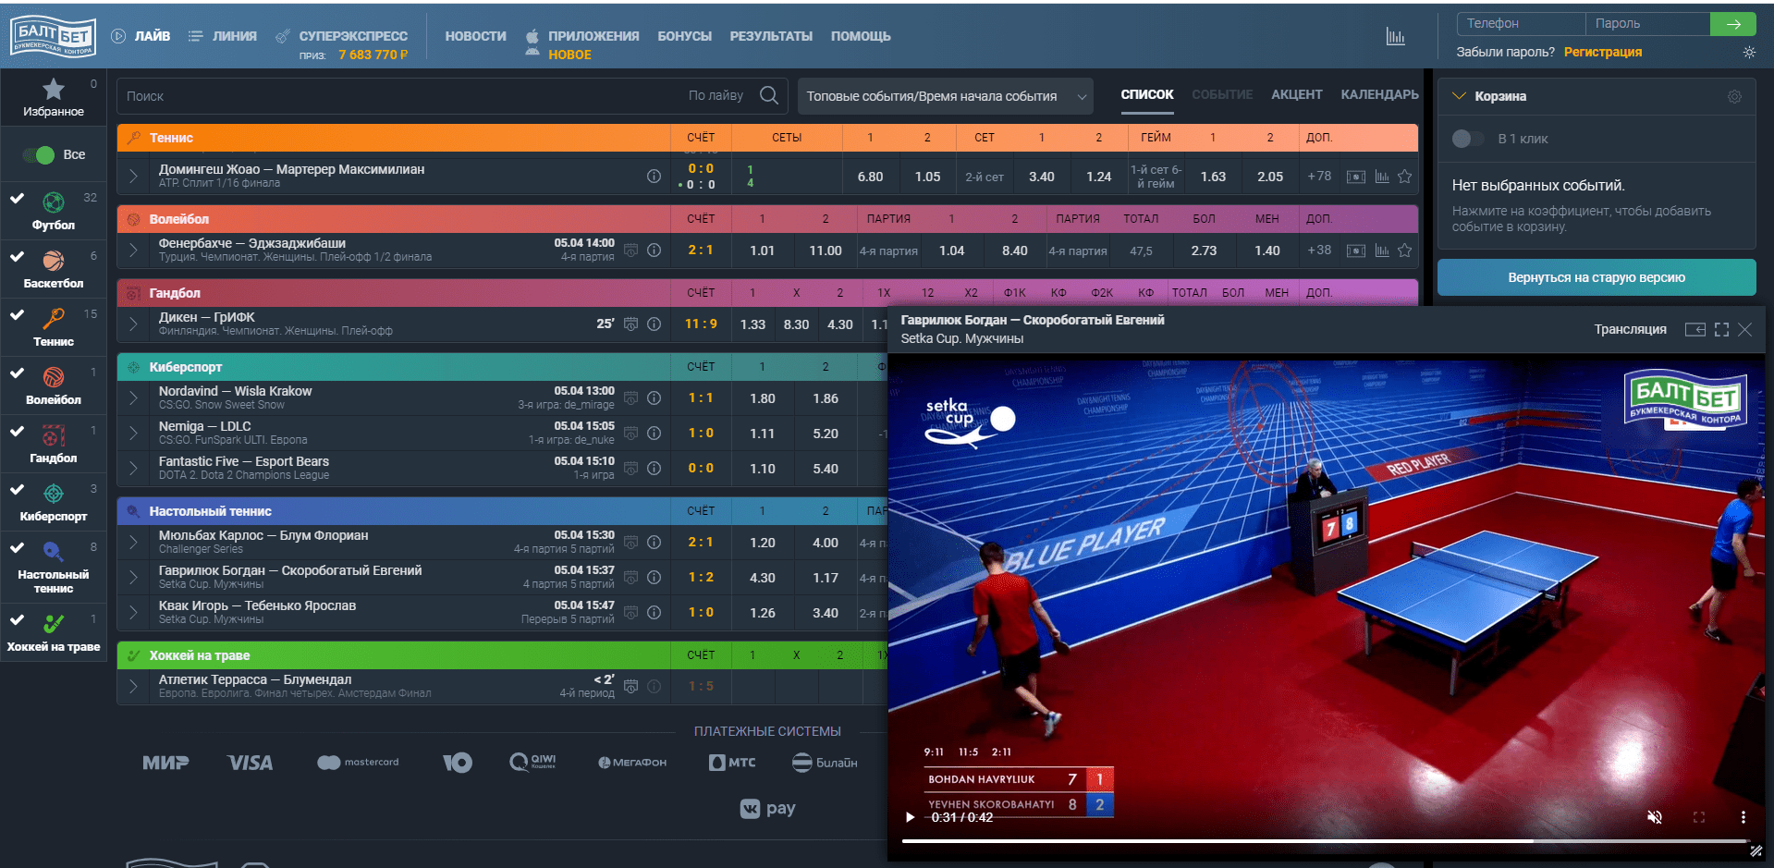The height and width of the screenshot is (868, 1774).
Task: Add the Фенербахче match to favorites
Action: (1405, 251)
